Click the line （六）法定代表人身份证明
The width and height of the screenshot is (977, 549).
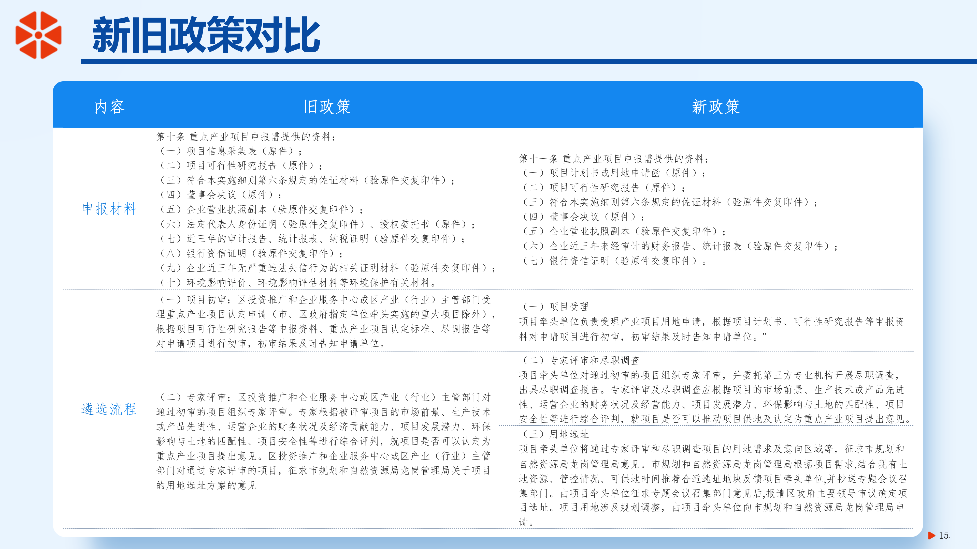click(x=316, y=224)
